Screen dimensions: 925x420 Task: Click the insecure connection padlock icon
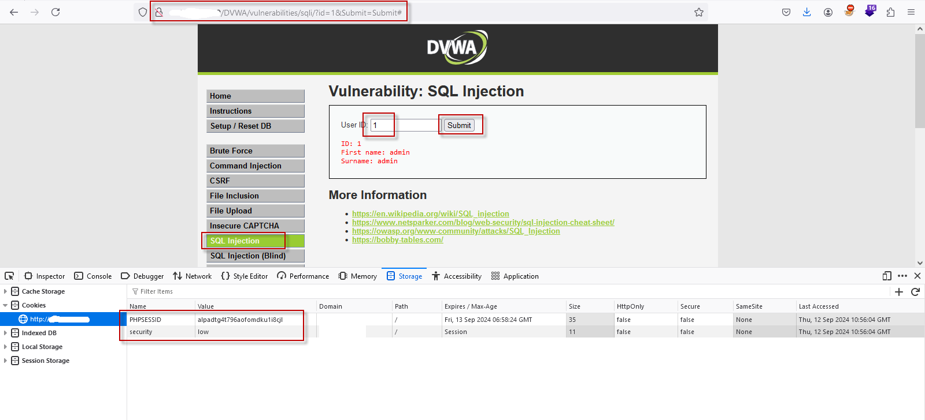coord(158,12)
